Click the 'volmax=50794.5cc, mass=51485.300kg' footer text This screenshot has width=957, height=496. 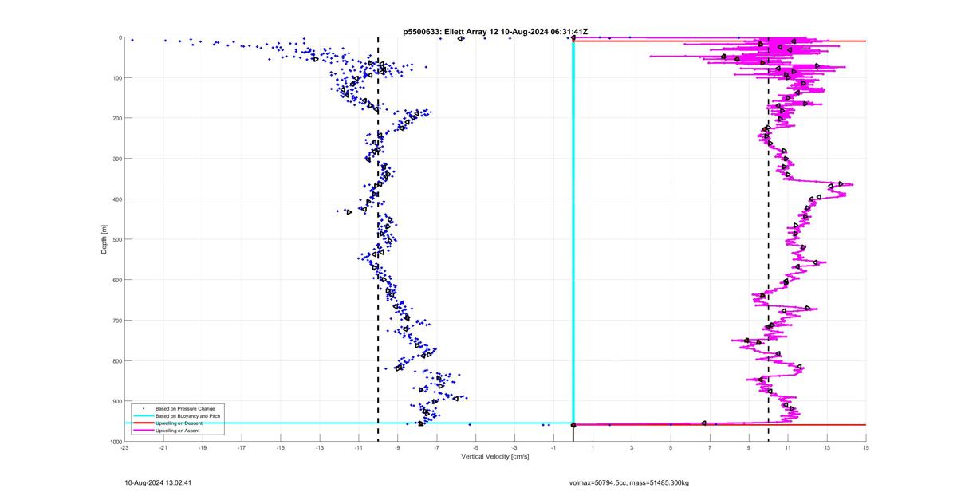(628, 482)
